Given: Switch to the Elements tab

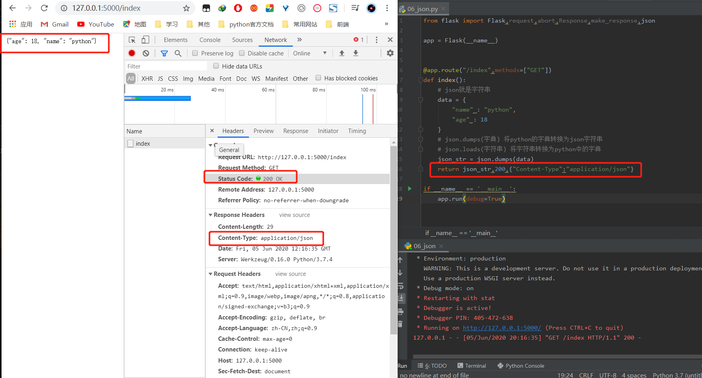Looking at the screenshot, I should point(176,40).
